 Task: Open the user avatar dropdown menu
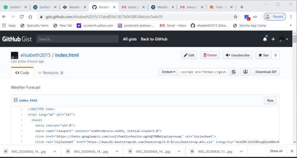(x=283, y=39)
